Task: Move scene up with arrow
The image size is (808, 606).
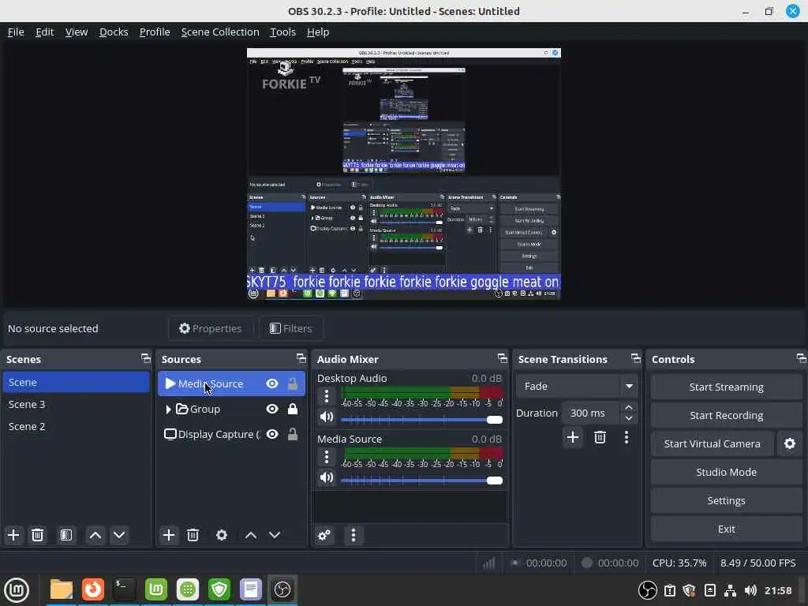Action: [95, 535]
